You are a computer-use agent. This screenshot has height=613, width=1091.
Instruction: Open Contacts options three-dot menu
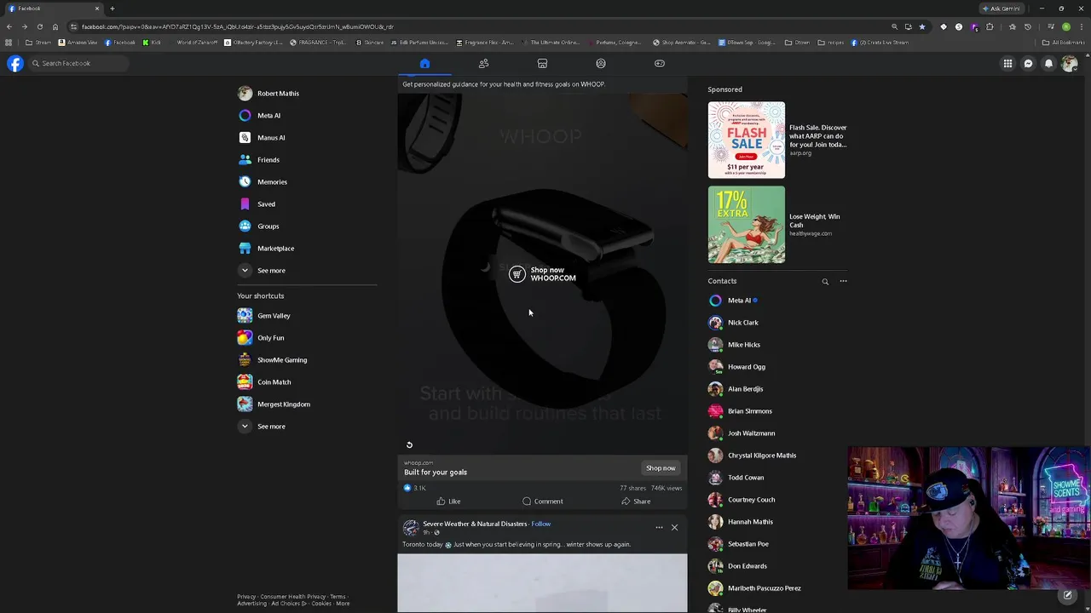[x=843, y=281]
